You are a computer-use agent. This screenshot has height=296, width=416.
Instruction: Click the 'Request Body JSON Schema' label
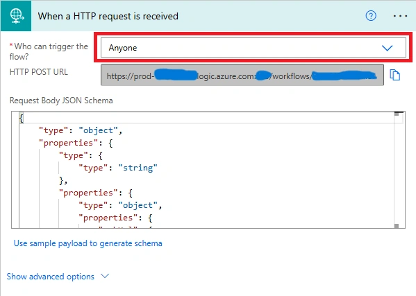tap(61, 101)
